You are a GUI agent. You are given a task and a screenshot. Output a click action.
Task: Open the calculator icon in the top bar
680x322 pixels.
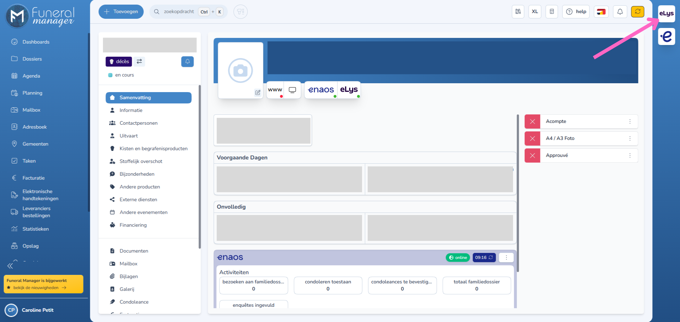click(552, 12)
